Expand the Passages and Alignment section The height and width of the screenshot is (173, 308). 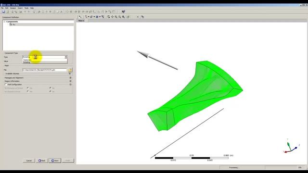70,78
